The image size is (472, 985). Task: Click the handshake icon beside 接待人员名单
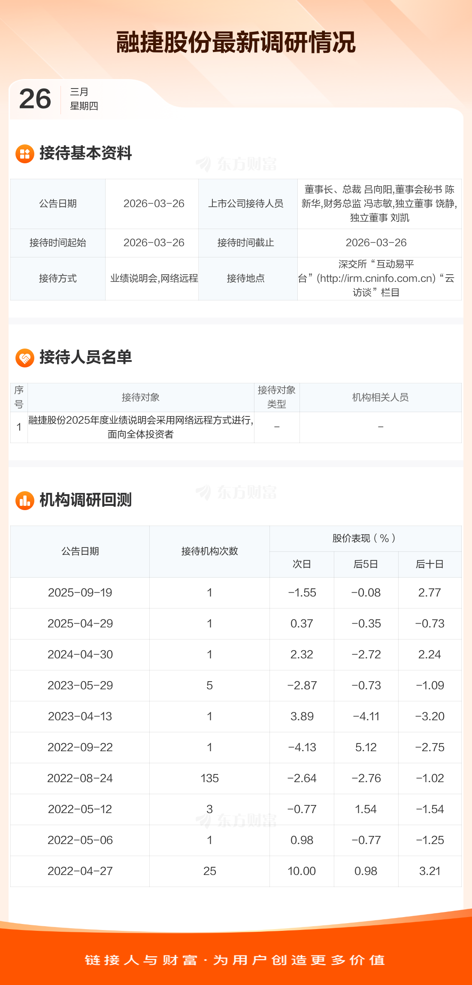tap(25, 358)
